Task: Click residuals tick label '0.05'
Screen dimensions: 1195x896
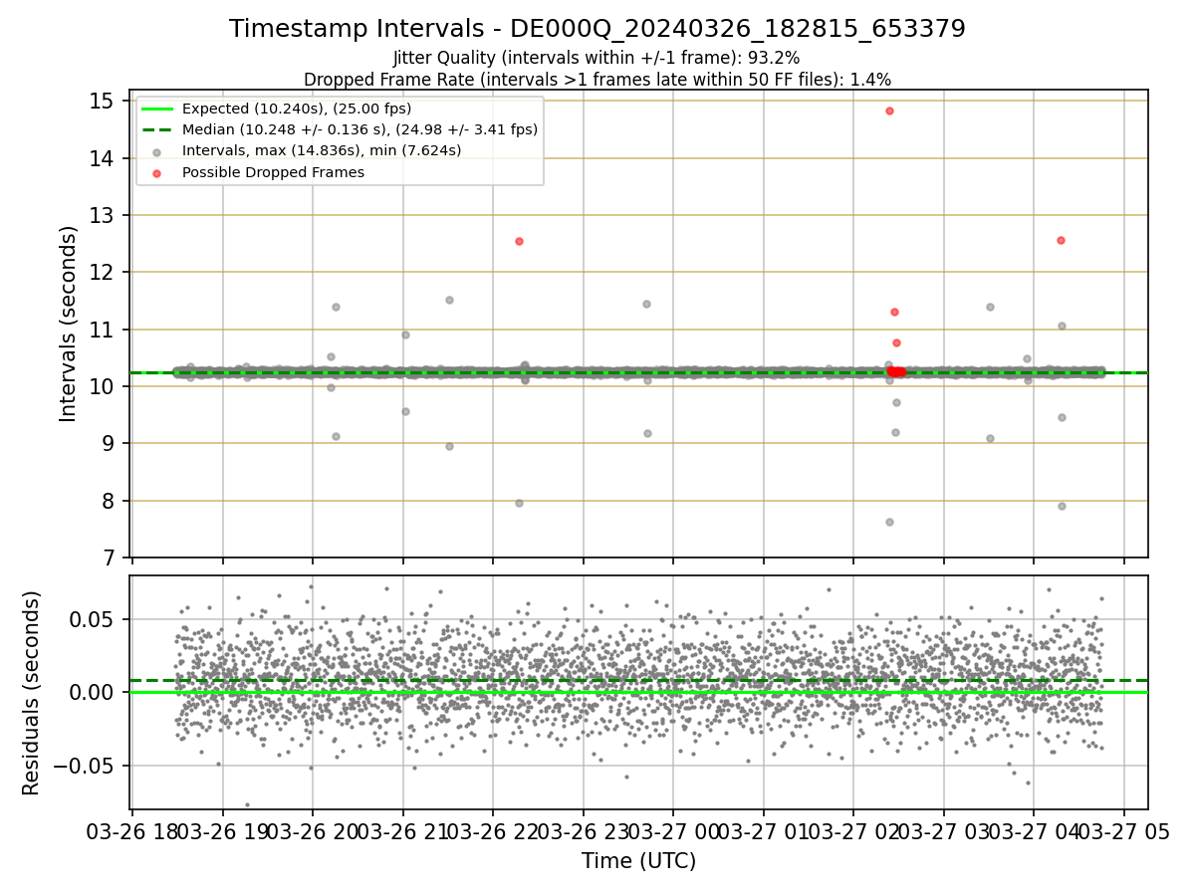Action: pyautogui.click(x=94, y=619)
